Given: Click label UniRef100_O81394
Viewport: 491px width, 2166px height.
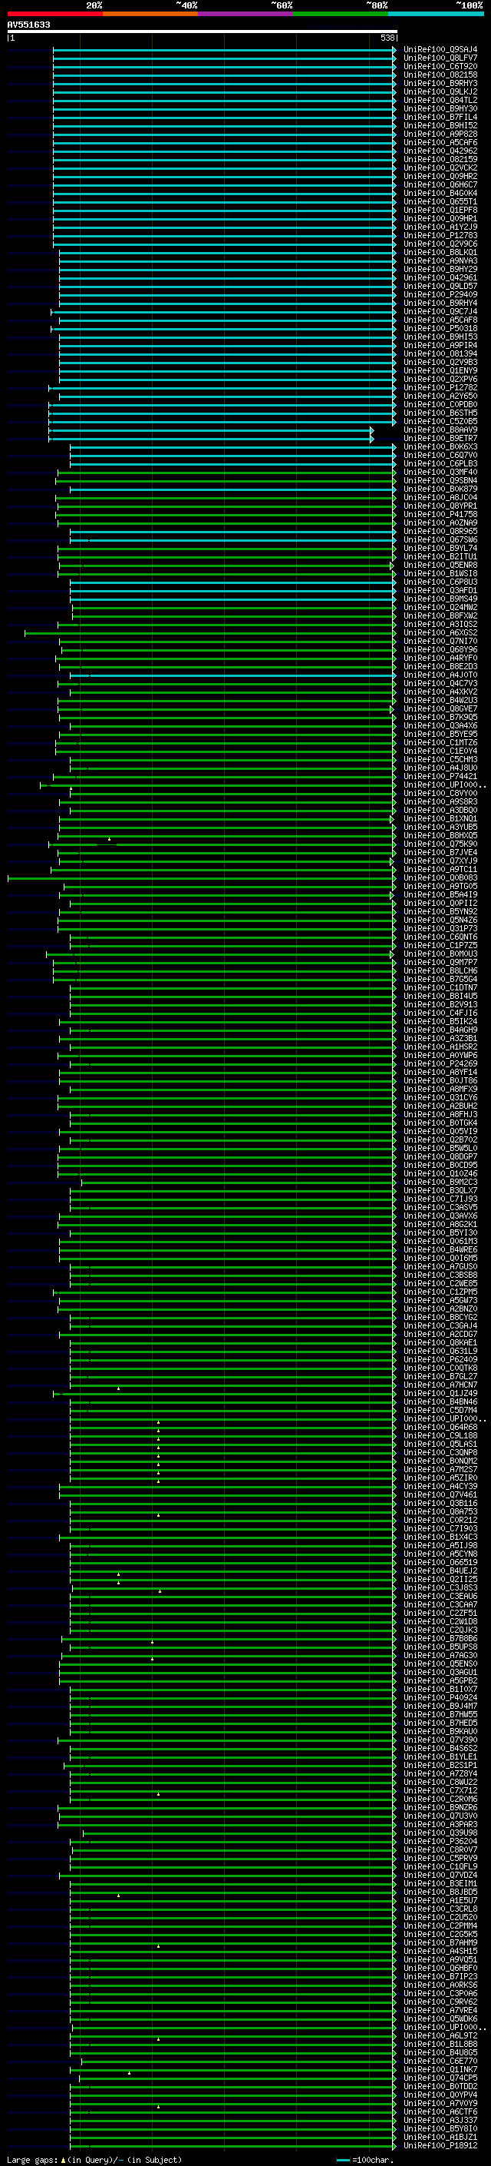Looking at the screenshot, I should coord(440,354).
